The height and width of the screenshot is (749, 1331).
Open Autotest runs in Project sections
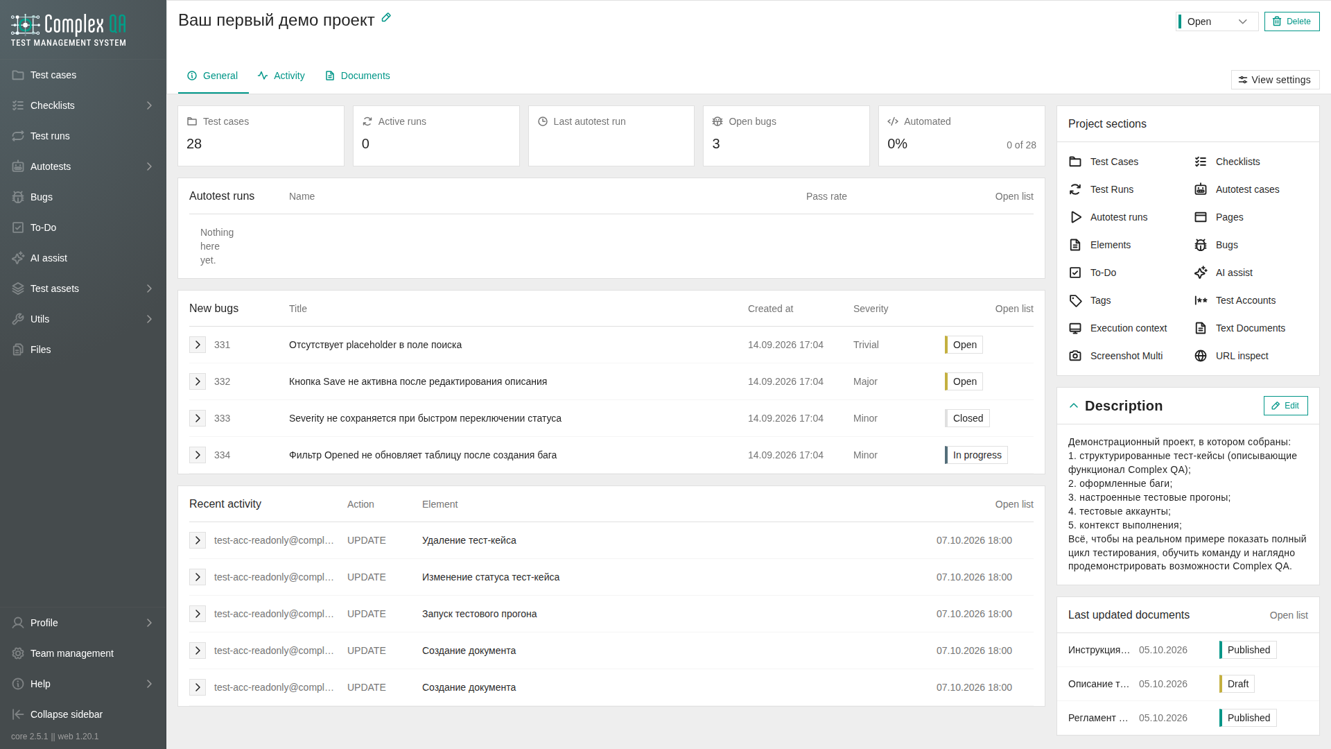tap(1108, 217)
